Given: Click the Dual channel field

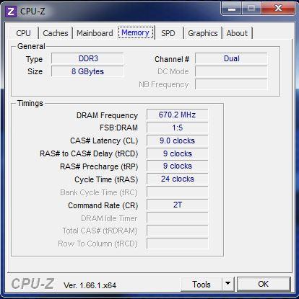Looking at the screenshot, I should coord(231,58).
